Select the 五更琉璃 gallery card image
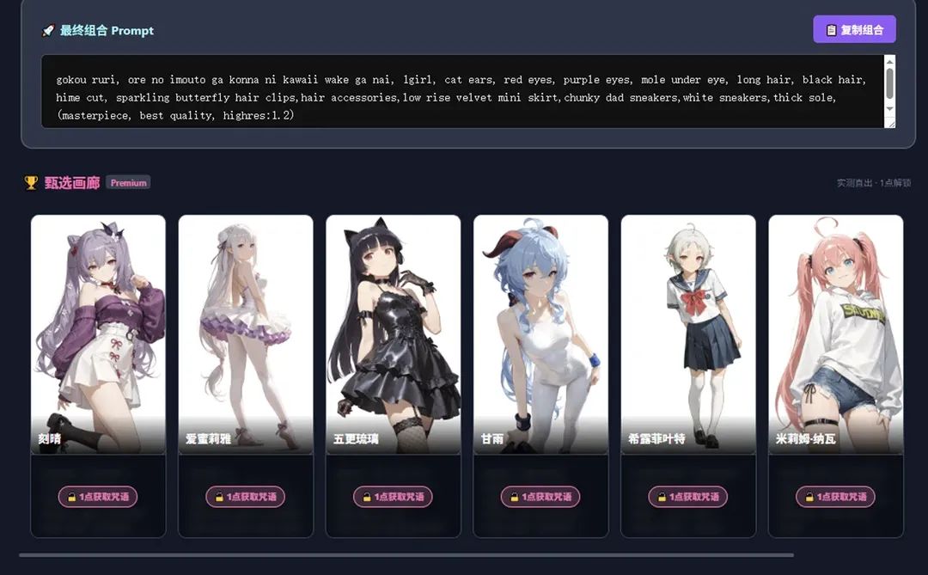Screen dimensions: 928x575 coord(393,334)
